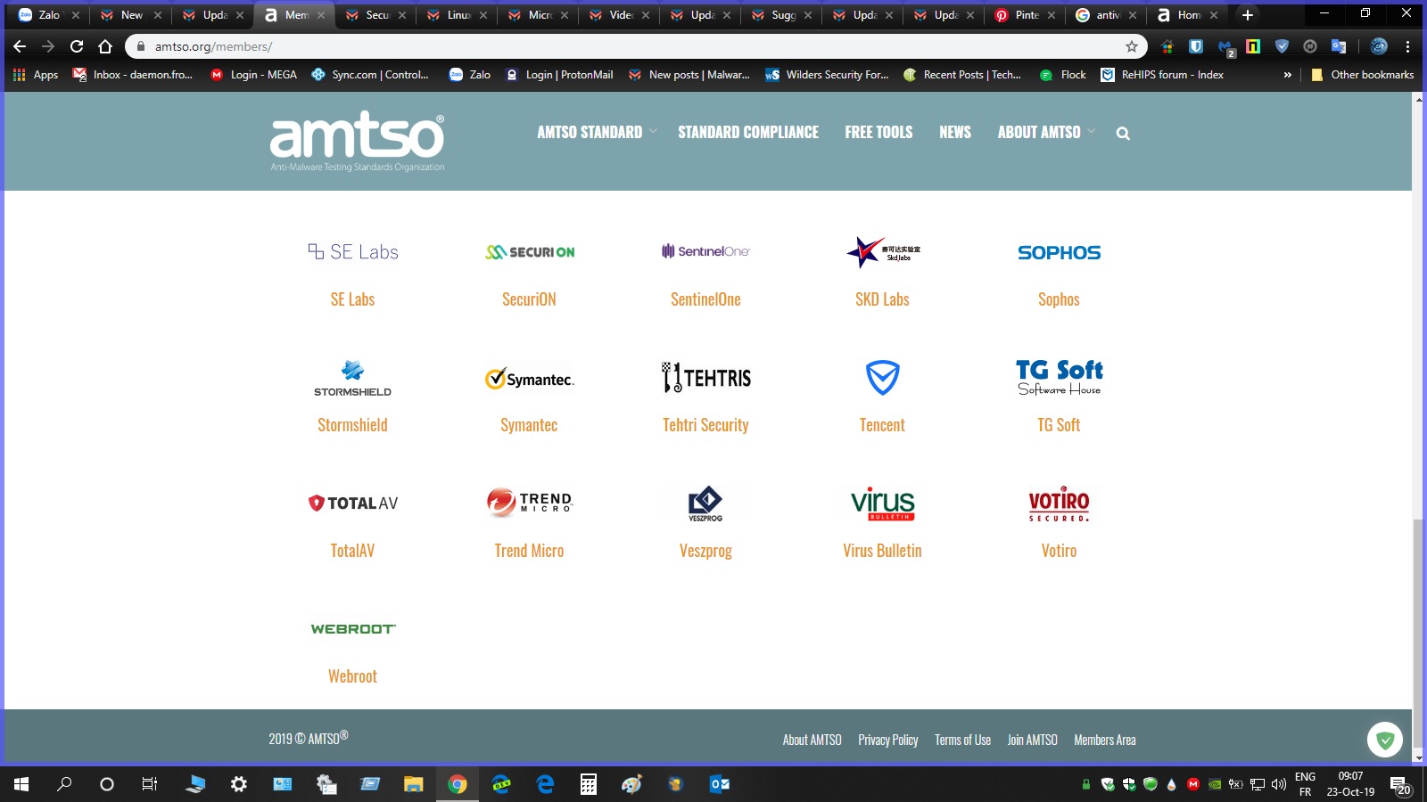Click the SecuriON logo image
Viewport: 1427px width, 802px height.
point(530,252)
